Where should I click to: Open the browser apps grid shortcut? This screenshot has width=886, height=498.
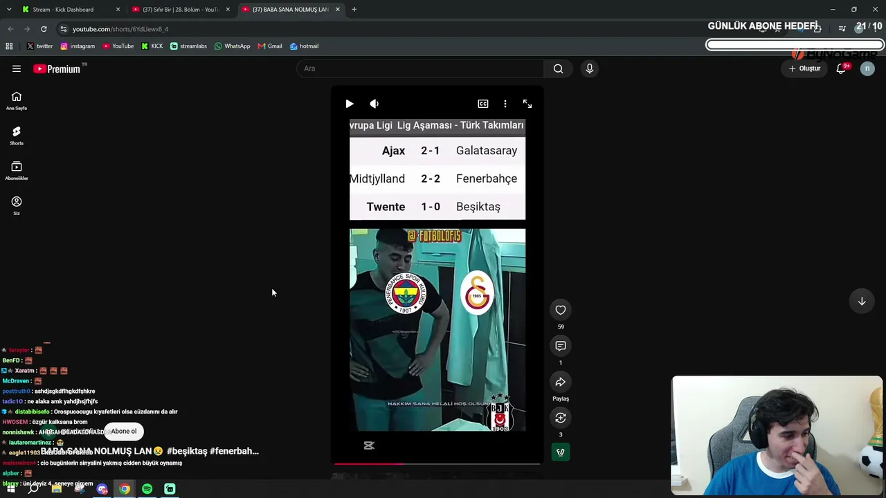9,46
